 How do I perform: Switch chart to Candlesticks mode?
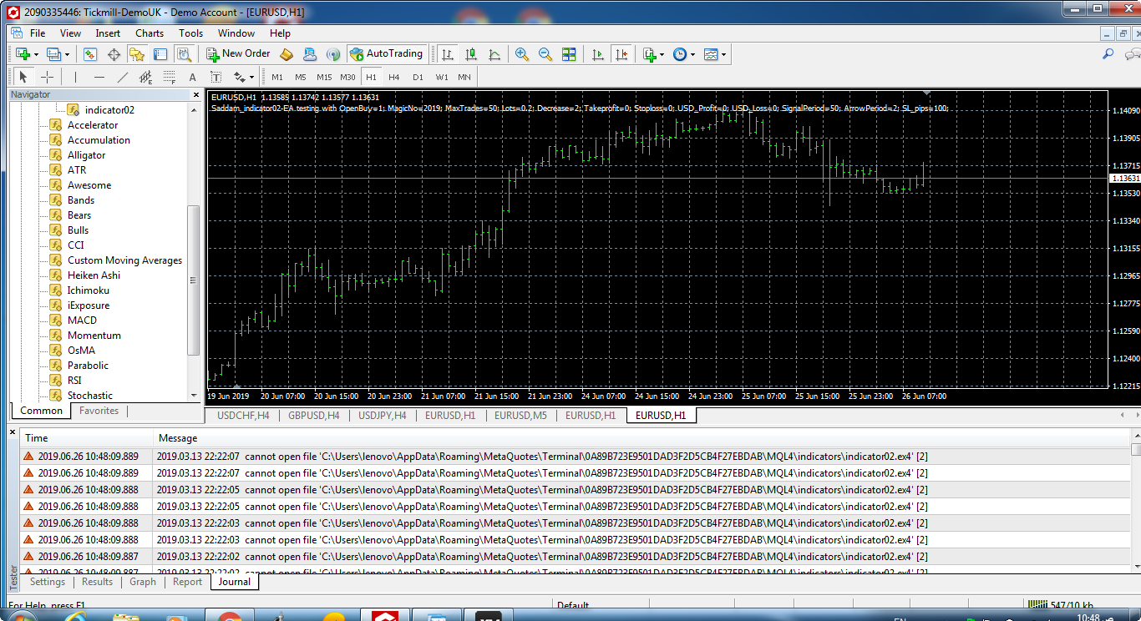point(471,54)
